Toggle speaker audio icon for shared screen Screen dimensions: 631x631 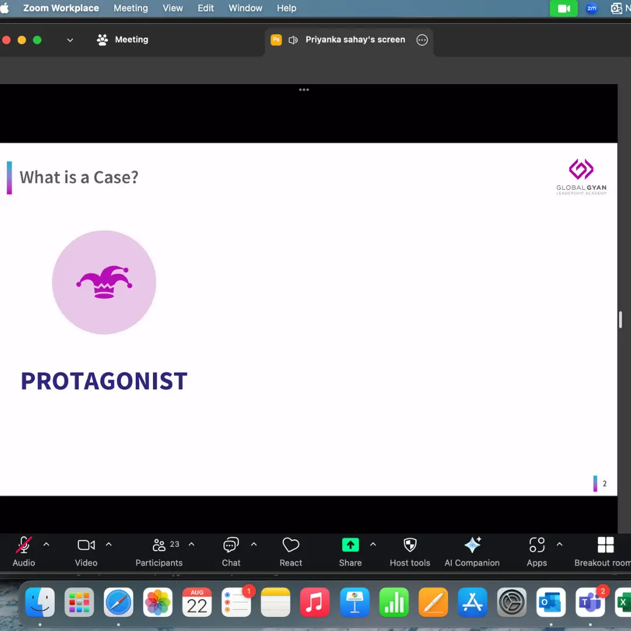[293, 40]
